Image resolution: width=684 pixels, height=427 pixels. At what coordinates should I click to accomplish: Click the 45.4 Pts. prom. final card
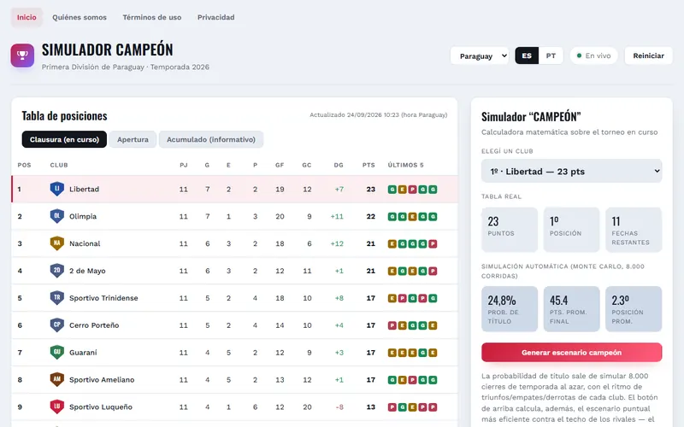pyautogui.click(x=571, y=309)
